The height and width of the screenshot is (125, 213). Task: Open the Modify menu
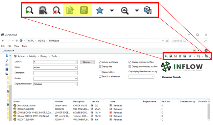coord(34,56)
